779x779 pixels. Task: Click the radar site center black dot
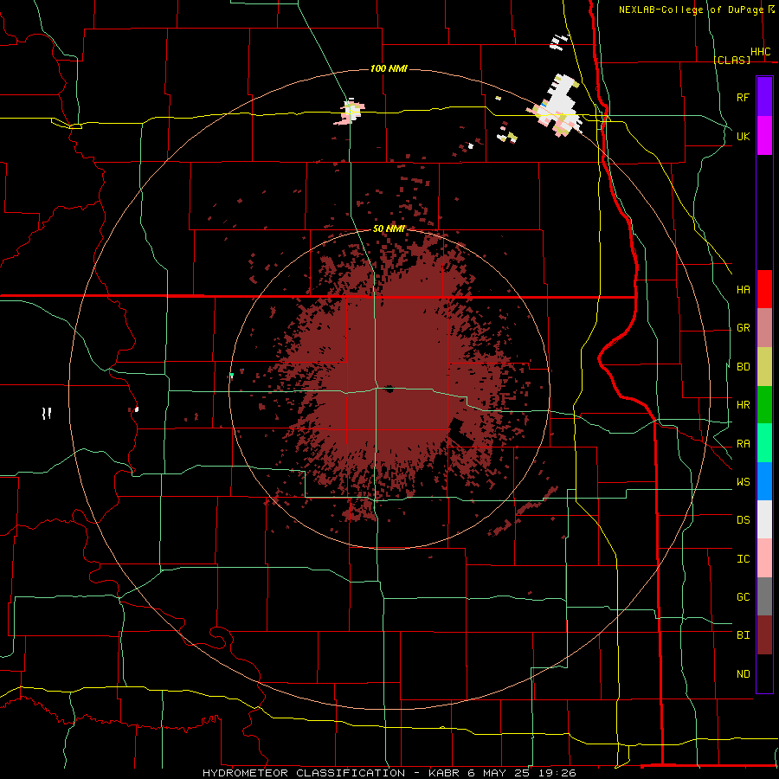[389, 389]
